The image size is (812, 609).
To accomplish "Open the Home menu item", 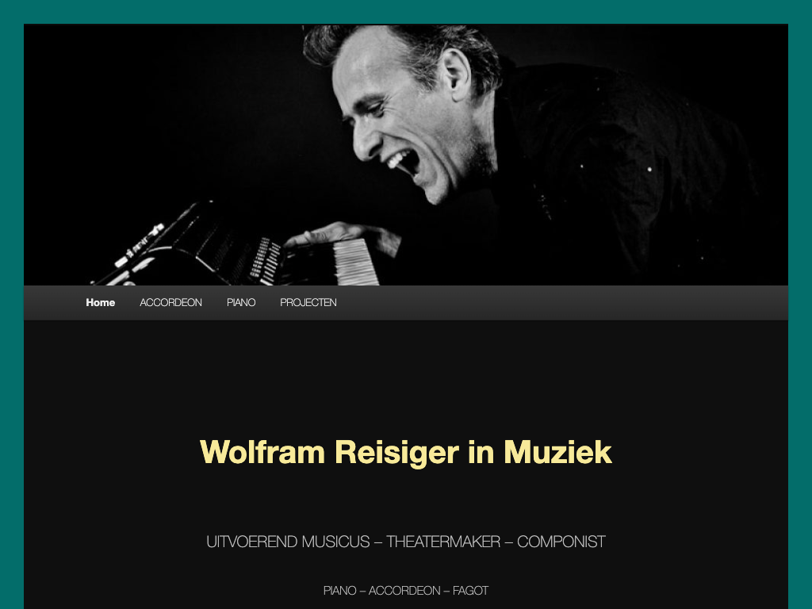I will (101, 302).
